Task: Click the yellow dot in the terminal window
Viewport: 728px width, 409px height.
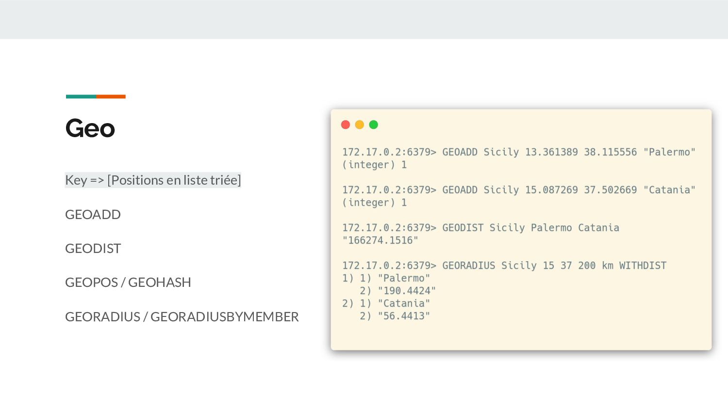Action: click(x=360, y=125)
